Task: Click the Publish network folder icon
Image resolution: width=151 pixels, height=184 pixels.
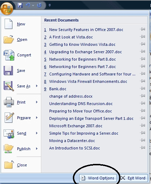Action: click(x=8, y=149)
